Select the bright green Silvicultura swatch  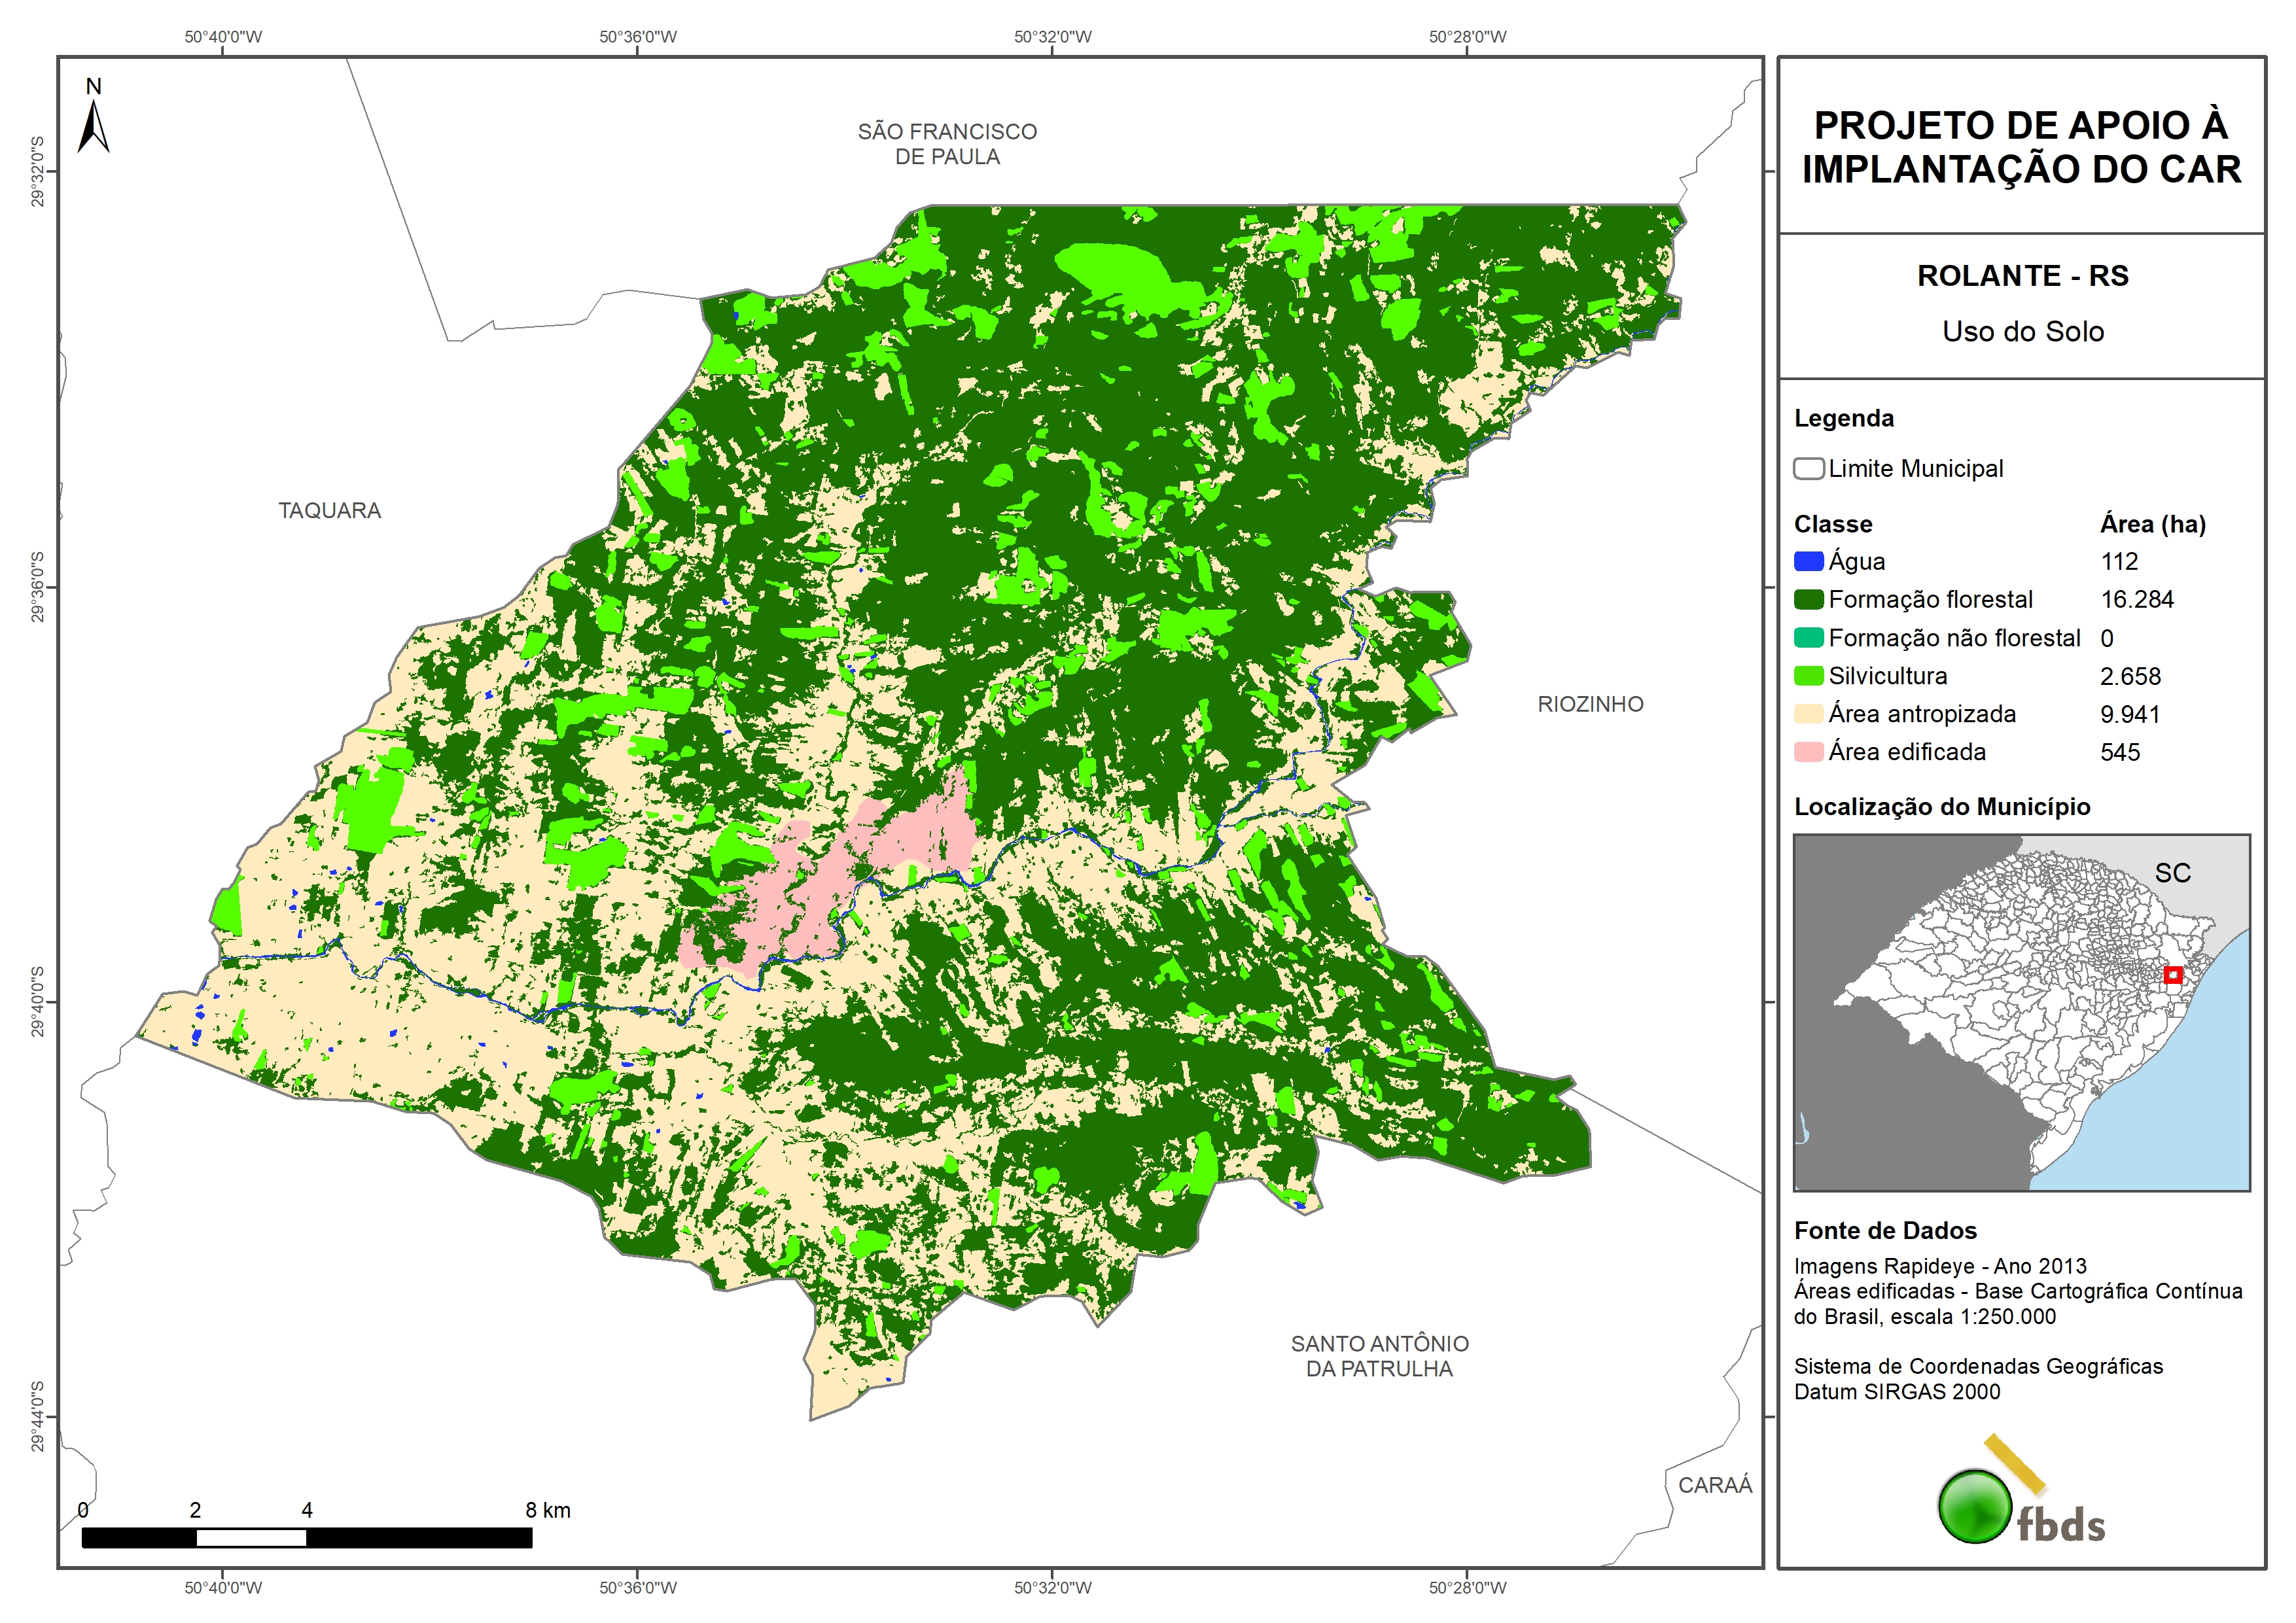pos(1808,675)
